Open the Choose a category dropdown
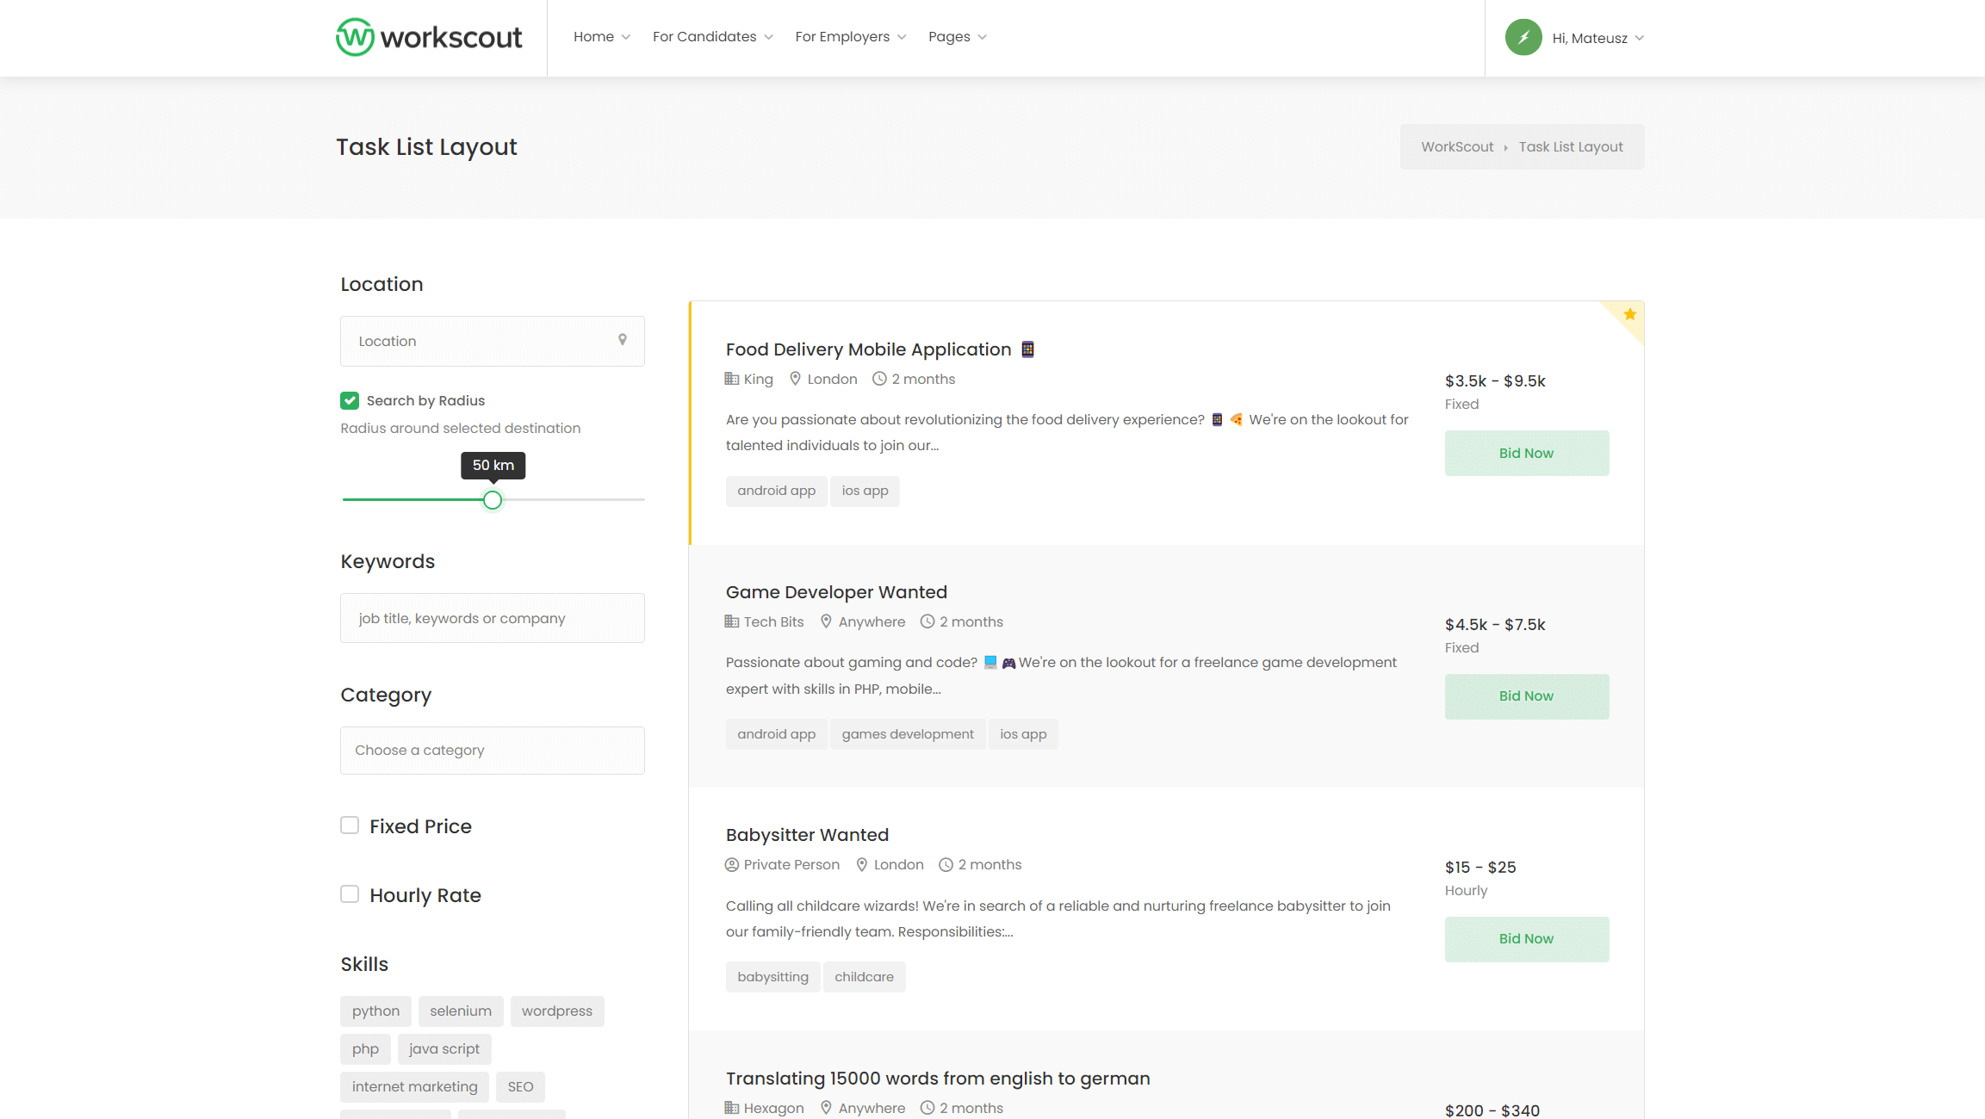1985x1119 pixels. [492, 750]
